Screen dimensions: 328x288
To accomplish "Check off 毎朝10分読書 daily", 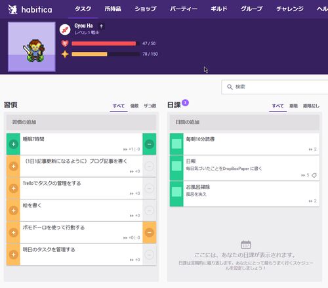I will pyautogui.click(x=176, y=144).
